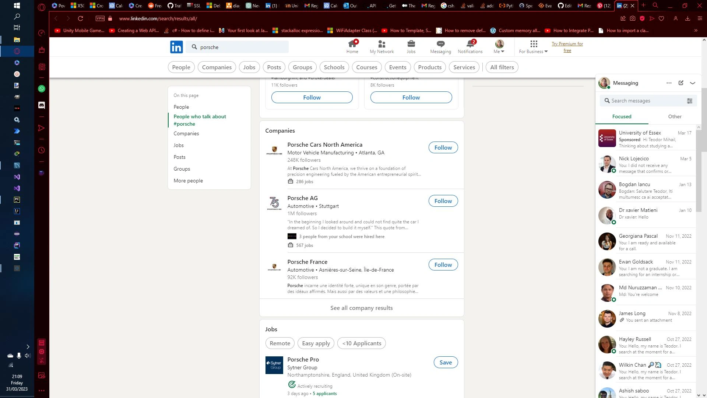The width and height of the screenshot is (707, 398).
Task: See all company results
Action: point(362,308)
